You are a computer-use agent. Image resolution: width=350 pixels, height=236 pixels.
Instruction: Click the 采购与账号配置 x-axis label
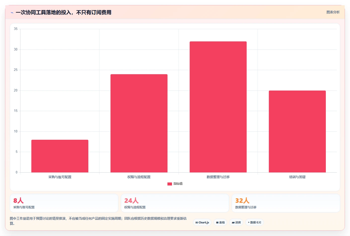coord(60,177)
